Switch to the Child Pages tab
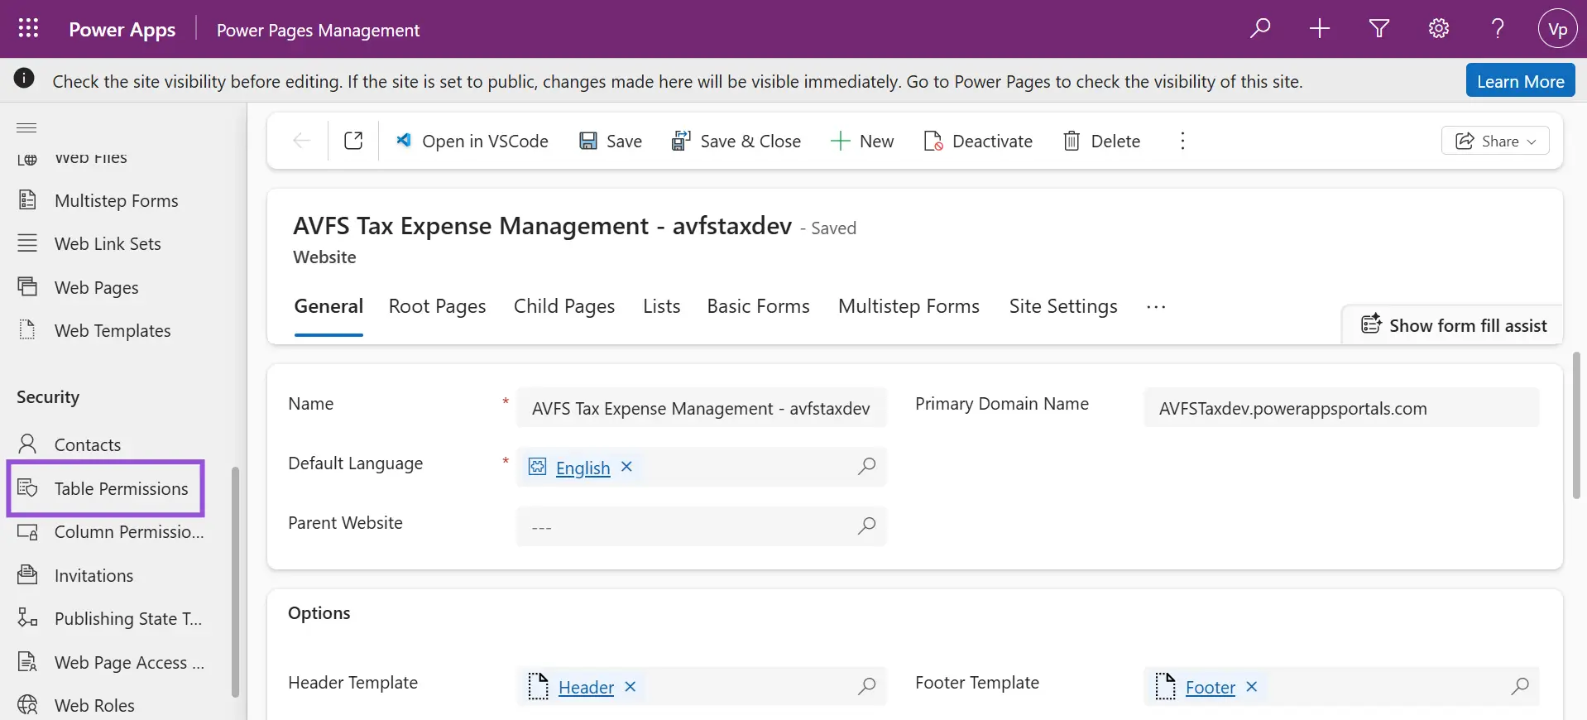The height and width of the screenshot is (720, 1587). 564,306
